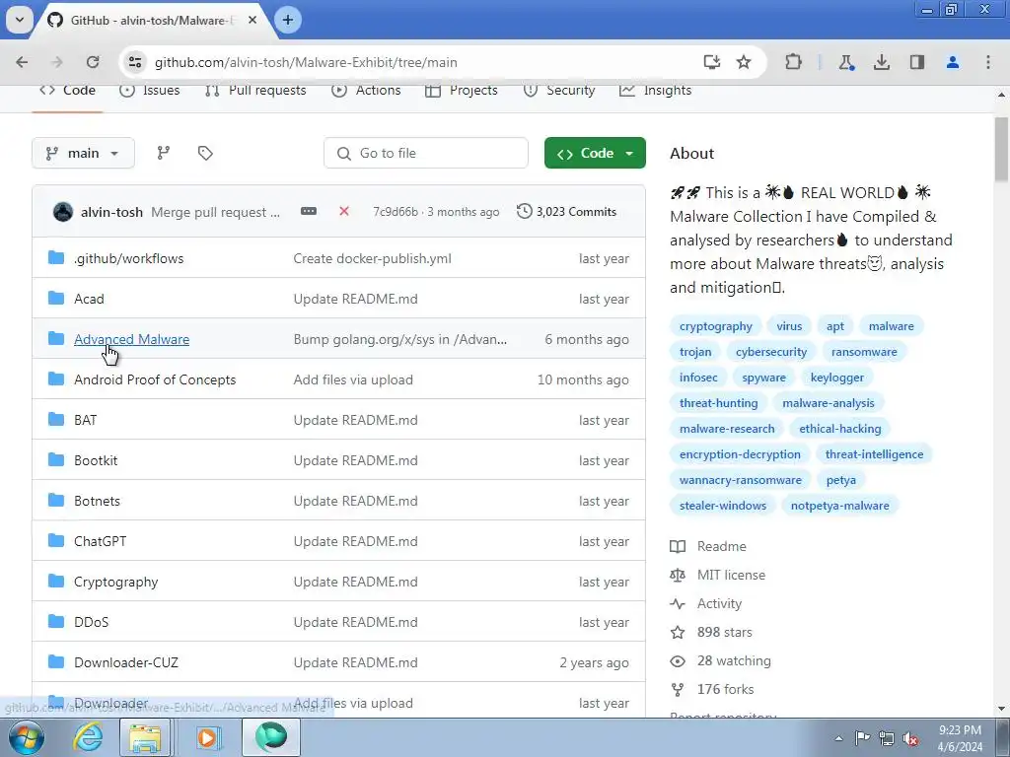The width and height of the screenshot is (1010, 757).
Task: Select the cryptography topic tag
Action: pyautogui.click(x=716, y=326)
